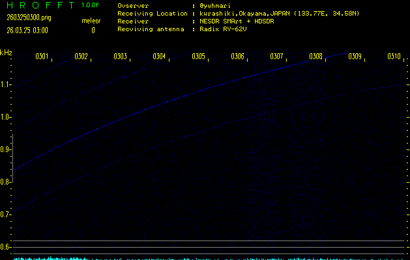Click the meteor count label
The height and width of the screenshot is (260, 410).
coord(91,21)
